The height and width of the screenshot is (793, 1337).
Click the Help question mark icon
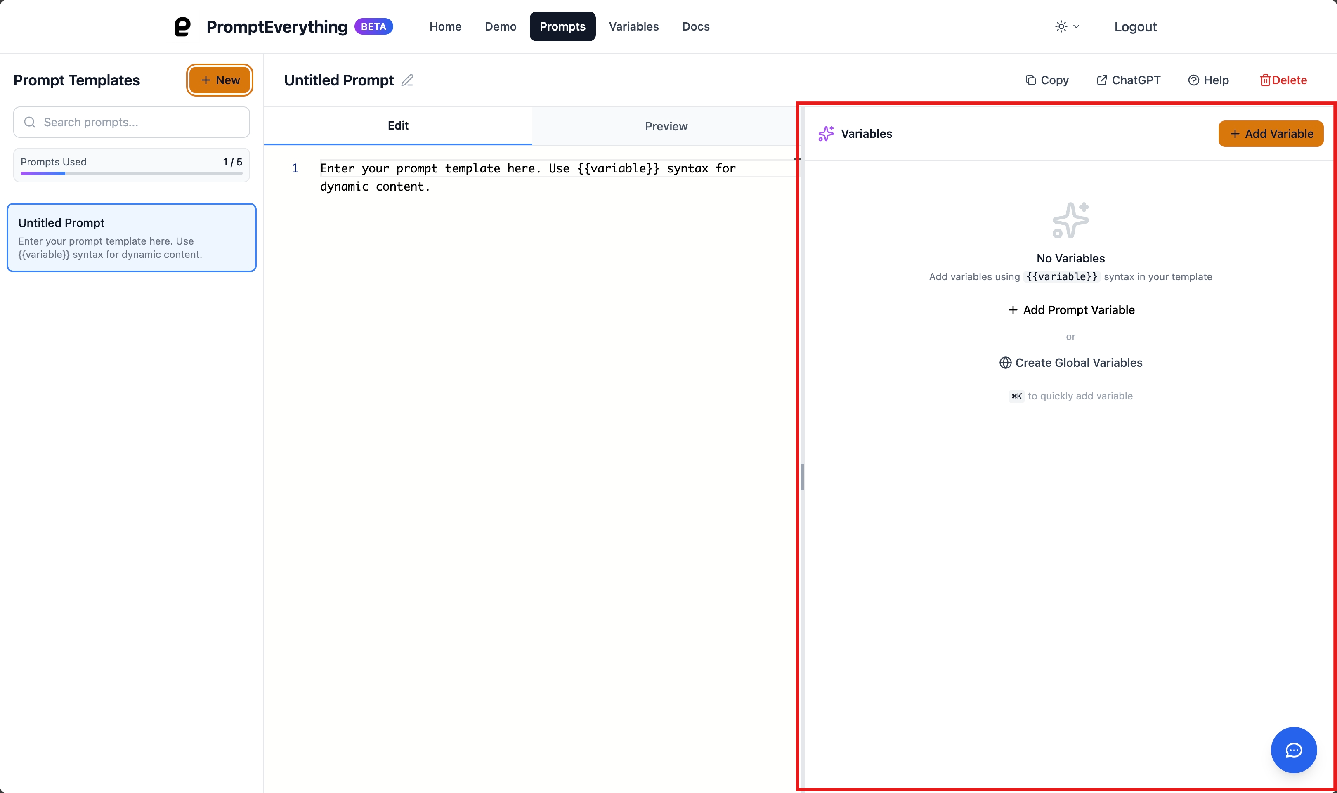pyautogui.click(x=1193, y=80)
